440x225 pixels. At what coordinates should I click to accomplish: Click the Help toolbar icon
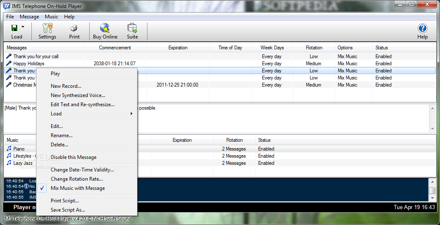click(x=422, y=31)
